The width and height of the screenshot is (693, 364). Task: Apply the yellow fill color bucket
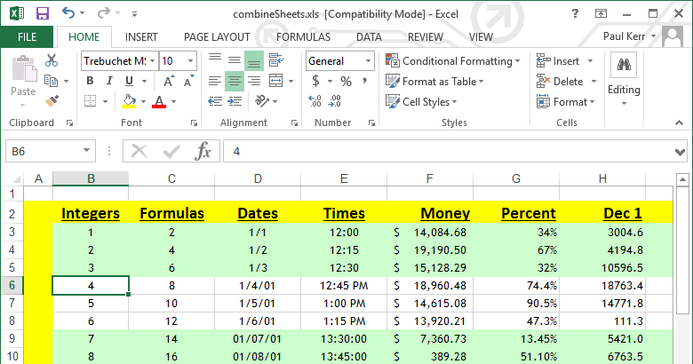click(x=129, y=101)
